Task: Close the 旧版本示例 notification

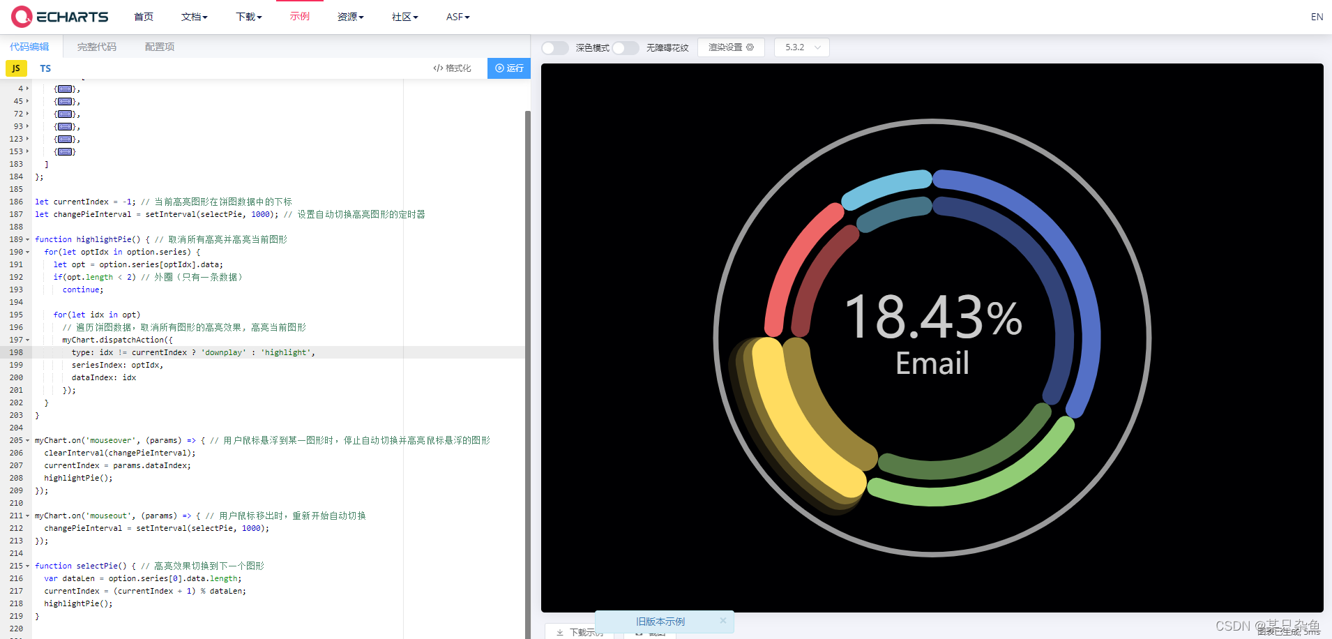Action: tap(723, 621)
